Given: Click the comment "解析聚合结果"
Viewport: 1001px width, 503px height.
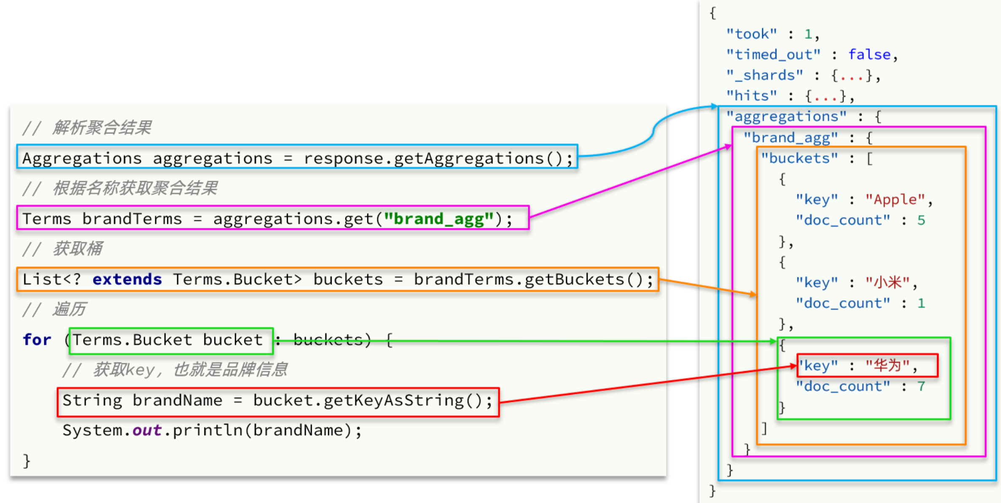Looking at the screenshot, I should 102,127.
